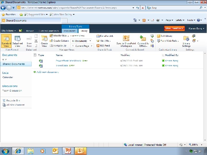Click navigate up folder icon beside Site Actions

(x=20, y=31)
